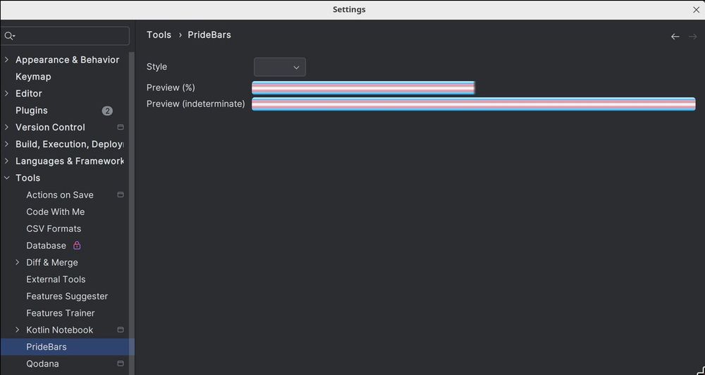Collapse the Tools tree section
The image size is (705, 375).
tap(7, 178)
